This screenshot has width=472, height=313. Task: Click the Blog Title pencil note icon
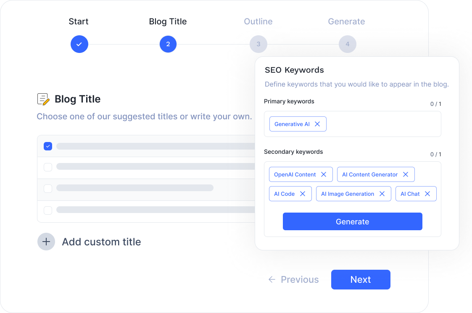[x=43, y=99]
